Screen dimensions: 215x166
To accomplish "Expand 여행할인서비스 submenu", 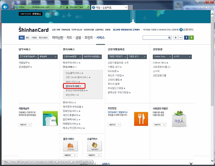I will point(71,124).
